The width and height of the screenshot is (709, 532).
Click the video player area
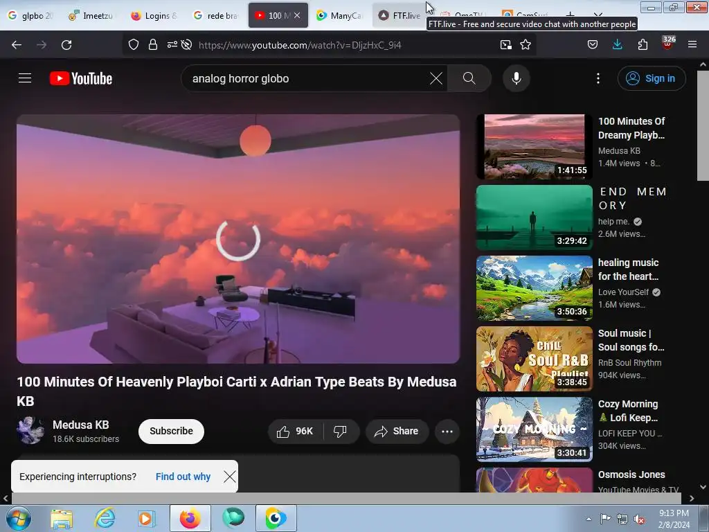238,239
